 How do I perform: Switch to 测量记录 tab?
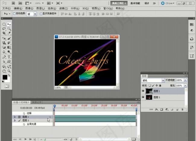click(x=36, y=102)
